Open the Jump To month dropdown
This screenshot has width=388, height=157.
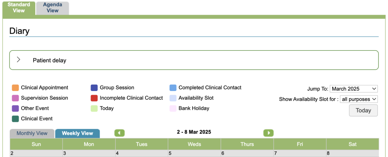(x=354, y=89)
